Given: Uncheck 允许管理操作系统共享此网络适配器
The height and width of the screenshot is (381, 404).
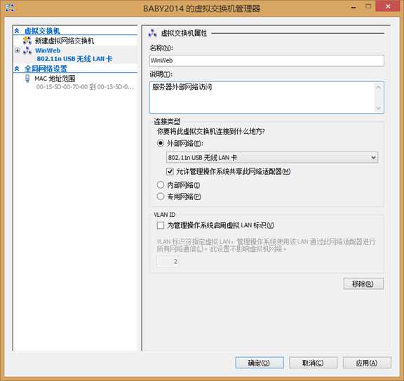Looking at the screenshot, I should point(170,171).
